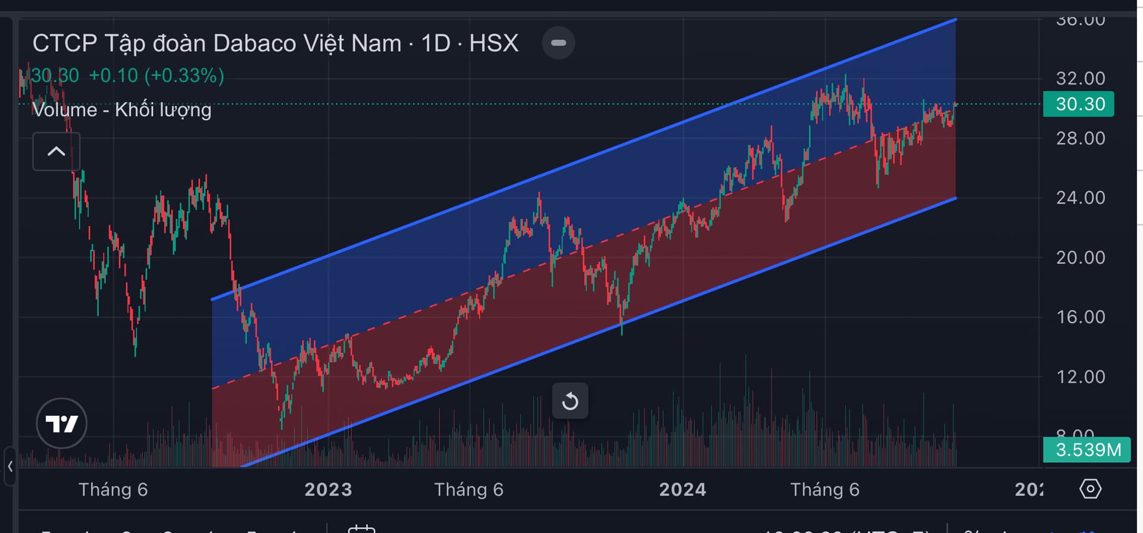Click the 2023 time axis label
Screen dimensions: 1143x533
tap(328, 490)
